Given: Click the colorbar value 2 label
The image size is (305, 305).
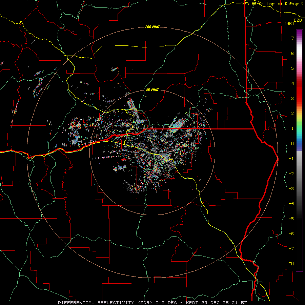Looking at the screenshot, I should pos(292,114).
